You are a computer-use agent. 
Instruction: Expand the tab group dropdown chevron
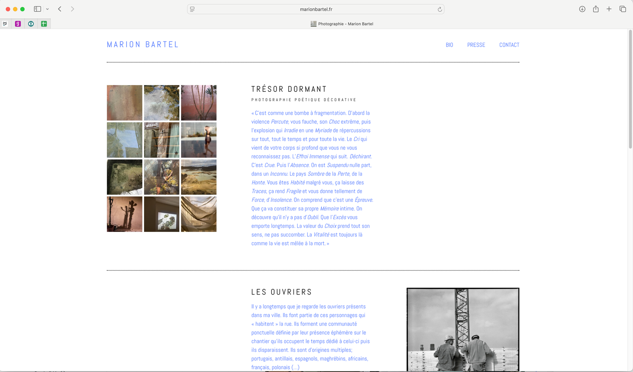tap(47, 9)
